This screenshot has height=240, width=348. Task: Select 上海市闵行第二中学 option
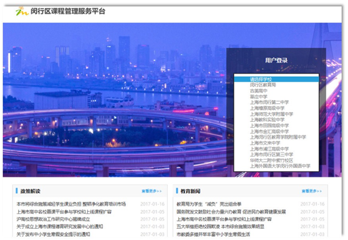point(269,102)
